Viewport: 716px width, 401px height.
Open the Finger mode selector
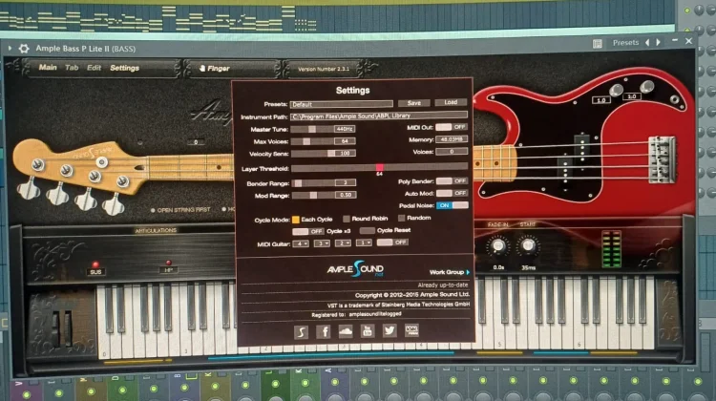coord(215,68)
